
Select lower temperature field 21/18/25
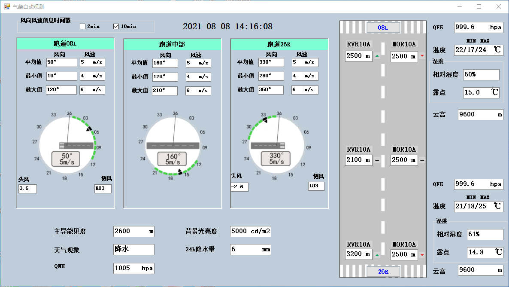[479, 206]
